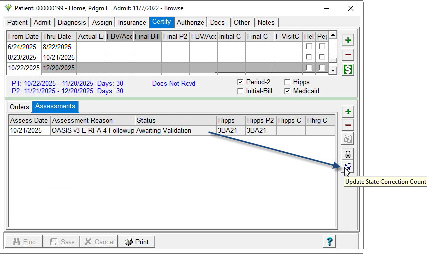Image resolution: width=430 pixels, height=254 pixels.
Task: Toggle the Medicaid checkbox
Action: [288, 91]
